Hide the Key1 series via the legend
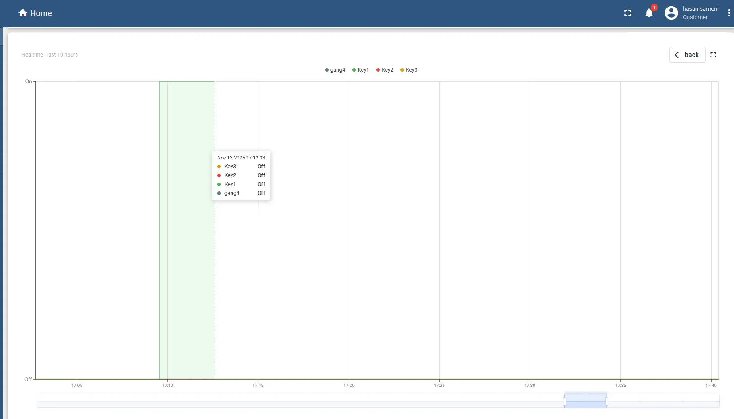 click(x=361, y=70)
